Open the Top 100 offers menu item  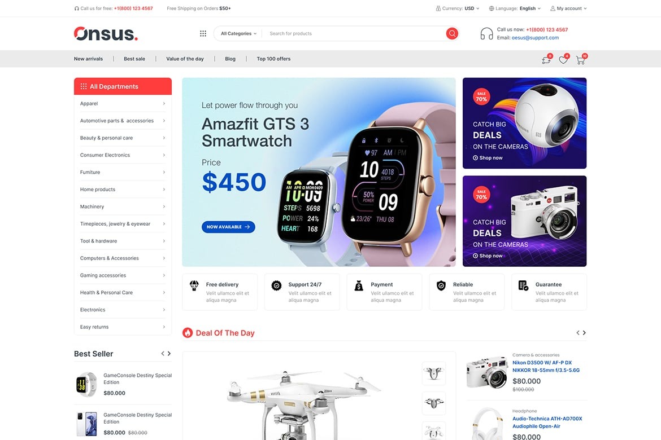[x=273, y=59]
